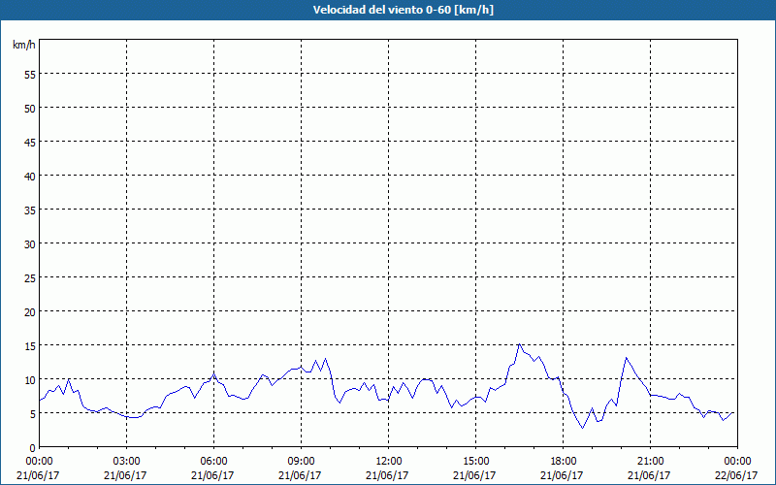
Task: Select the 15 y-axis tick label
Action: (x=30, y=345)
